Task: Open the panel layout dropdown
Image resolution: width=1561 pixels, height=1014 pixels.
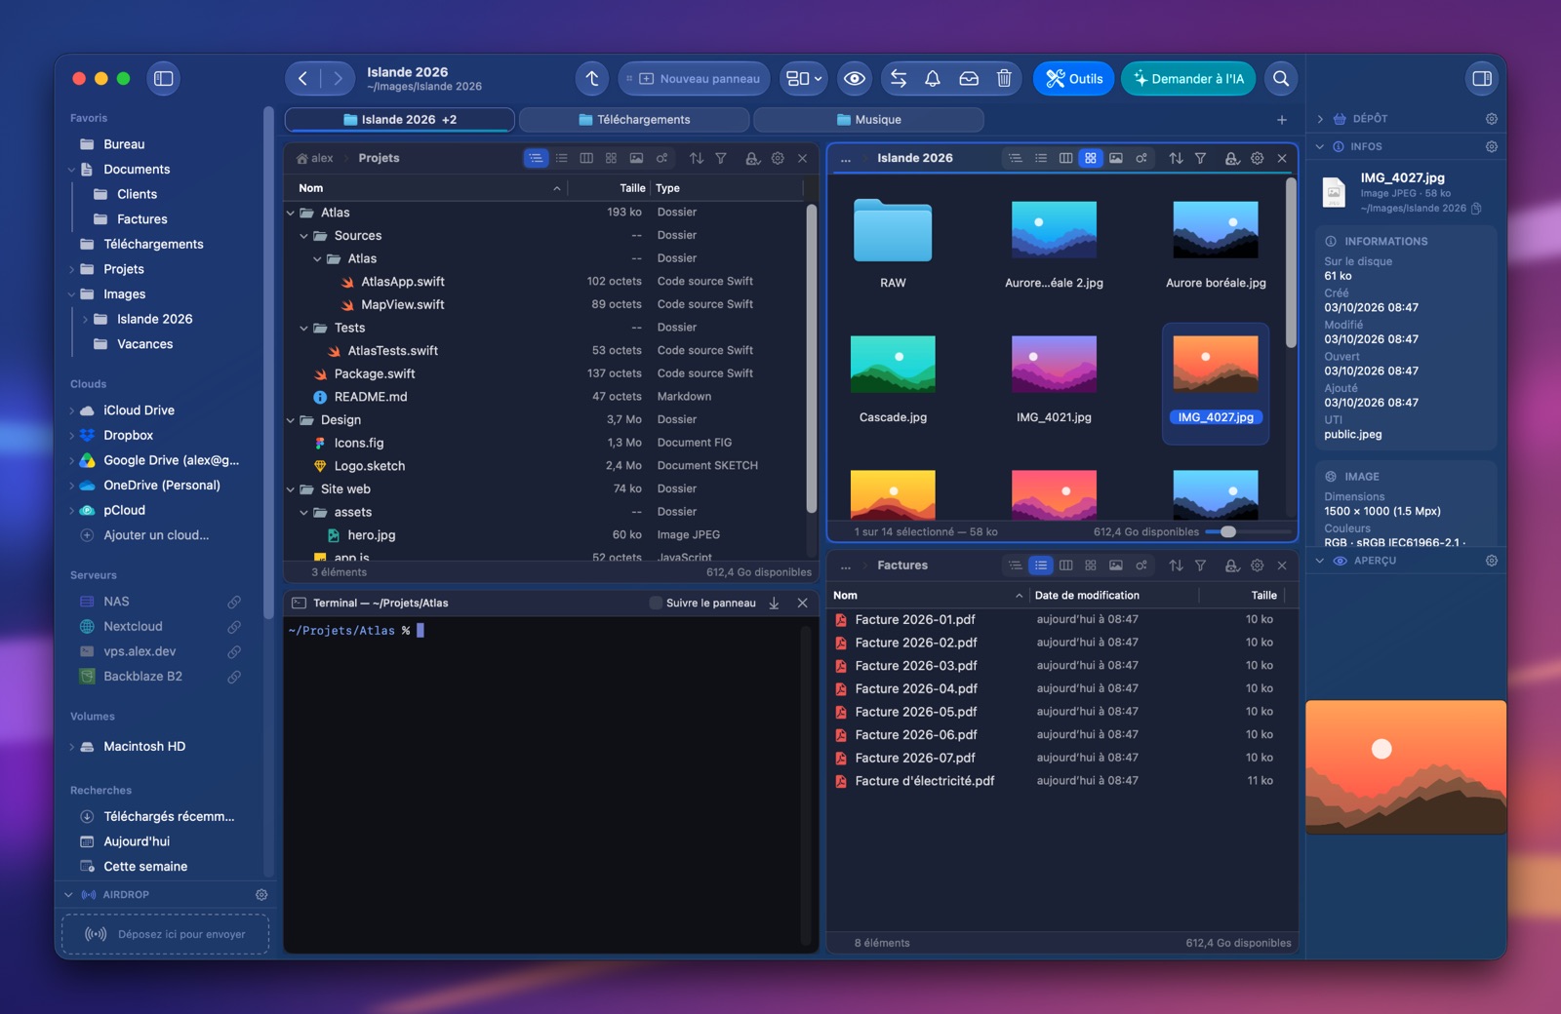Action: point(805,79)
